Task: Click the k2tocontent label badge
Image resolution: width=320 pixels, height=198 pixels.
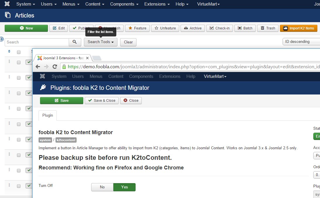Action: tap(66, 140)
